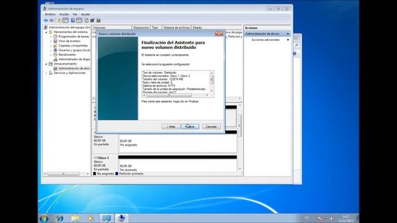Sort by the Disposición column header
Image resolution: width=397 pixels, height=223 pixels.
tap(141, 27)
